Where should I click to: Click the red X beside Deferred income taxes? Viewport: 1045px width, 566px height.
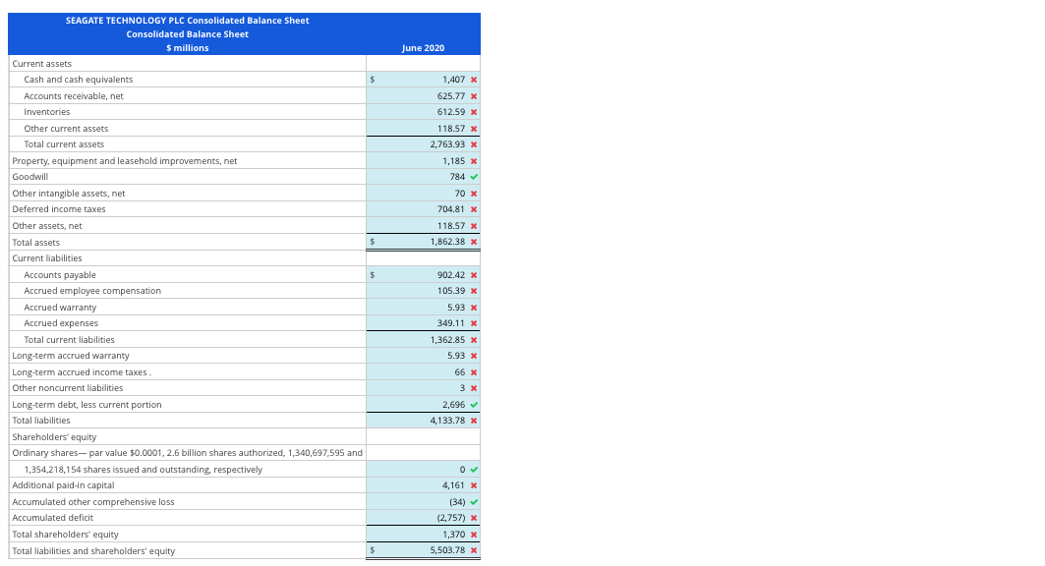474,209
